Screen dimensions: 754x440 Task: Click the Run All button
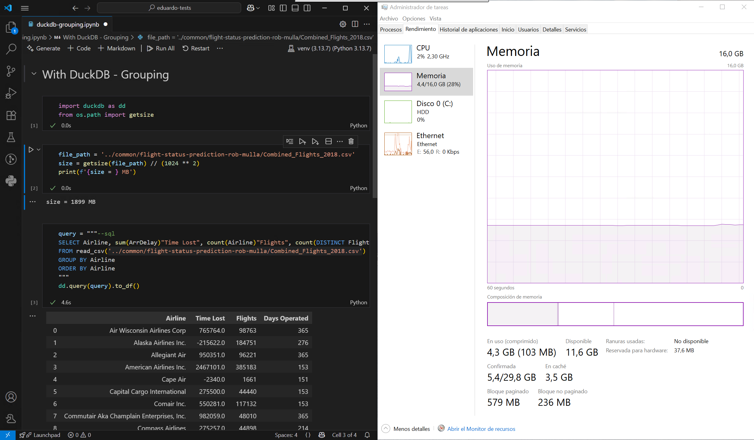click(161, 48)
